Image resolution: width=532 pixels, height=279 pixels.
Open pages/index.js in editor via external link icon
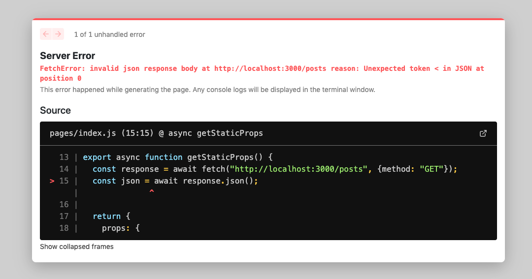483,133
